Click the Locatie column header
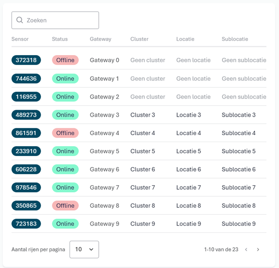This screenshot has height=268, width=279. [185, 39]
